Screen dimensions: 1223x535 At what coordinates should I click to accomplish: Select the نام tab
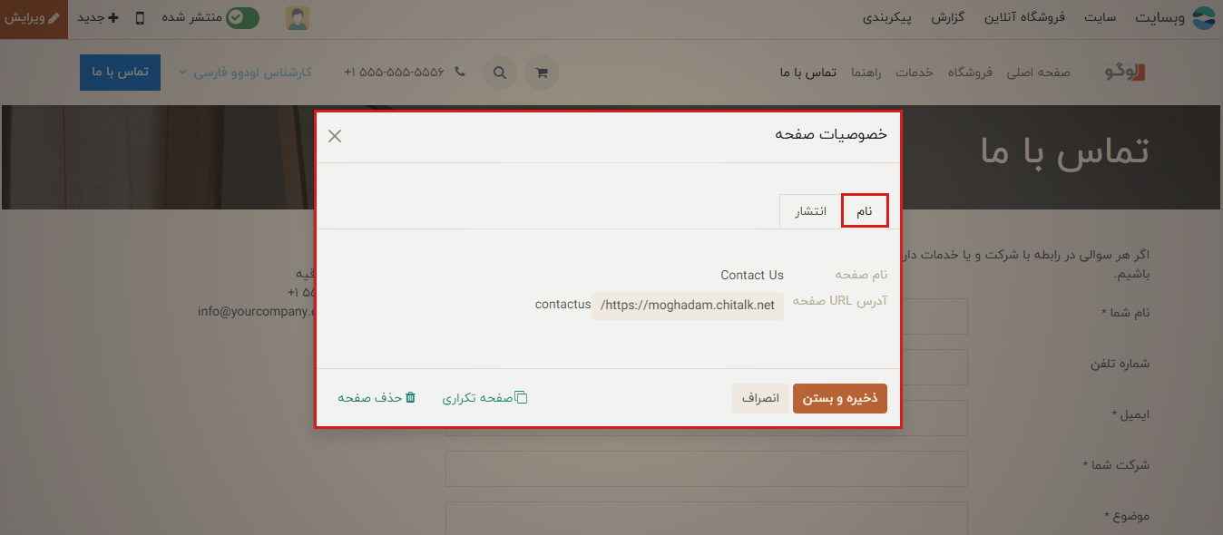(865, 211)
